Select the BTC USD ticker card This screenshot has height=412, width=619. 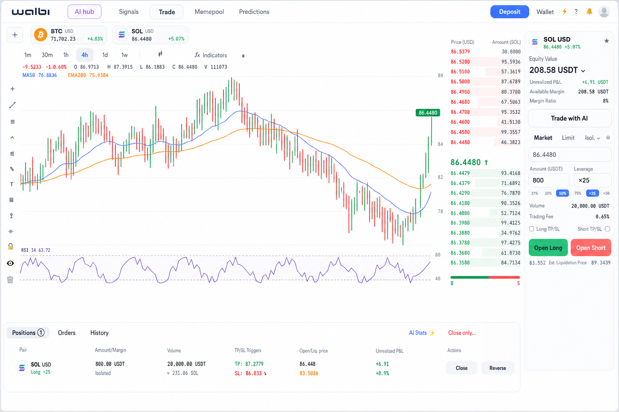[x=69, y=35]
